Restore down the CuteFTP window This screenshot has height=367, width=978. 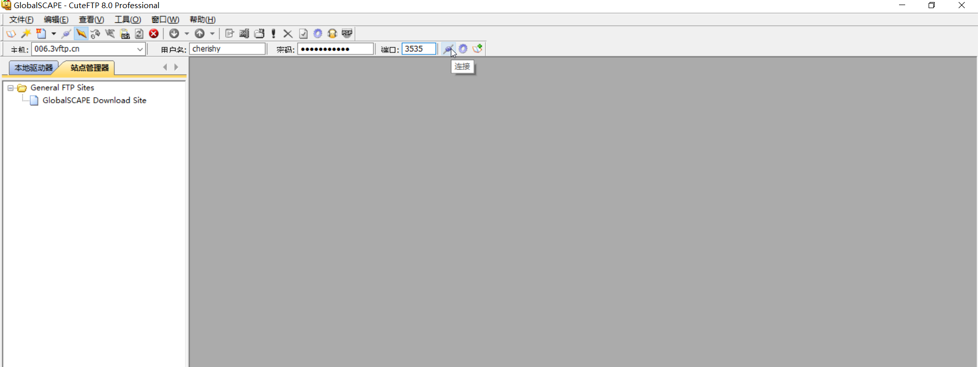click(x=932, y=5)
